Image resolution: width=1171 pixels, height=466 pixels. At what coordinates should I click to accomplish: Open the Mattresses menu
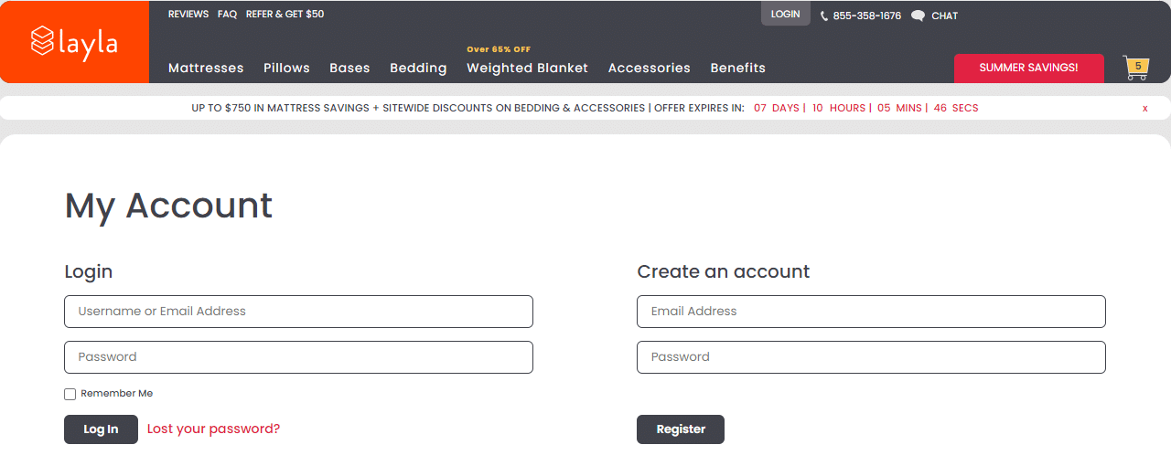(x=206, y=68)
